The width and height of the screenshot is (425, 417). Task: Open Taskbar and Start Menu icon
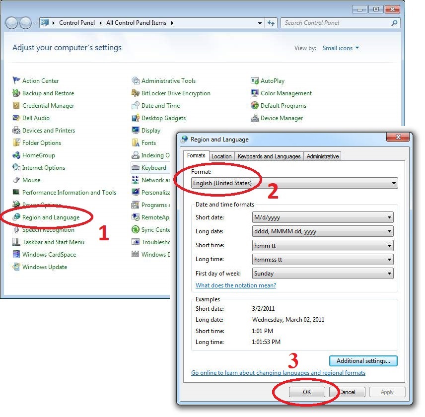16,242
